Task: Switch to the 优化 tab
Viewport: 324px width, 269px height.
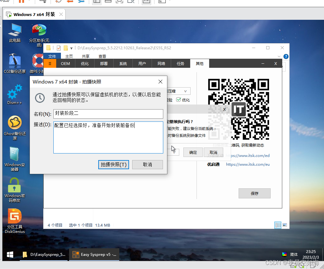Action: click(x=85, y=63)
